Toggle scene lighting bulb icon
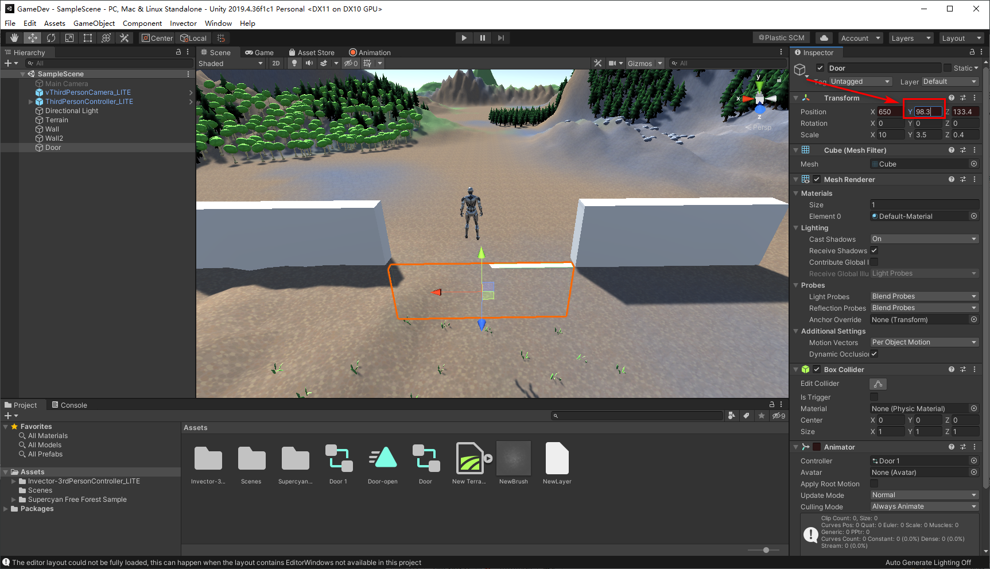The image size is (990, 569). point(294,63)
